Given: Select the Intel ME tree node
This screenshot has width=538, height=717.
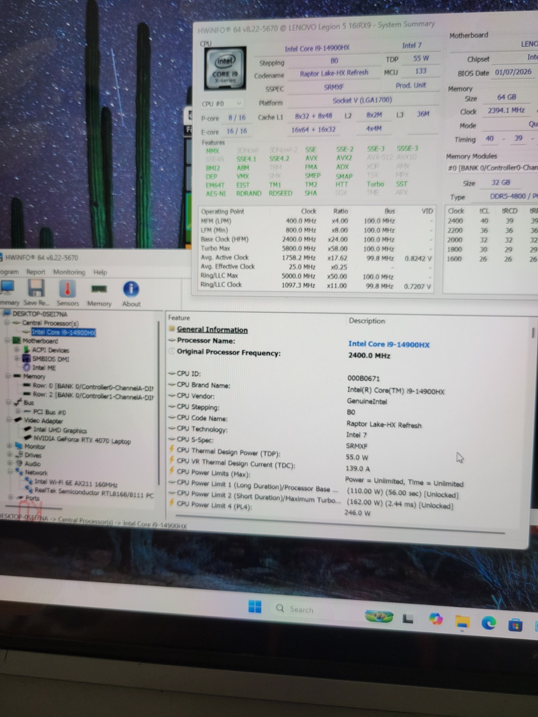Looking at the screenshot, I should point(44,367).
